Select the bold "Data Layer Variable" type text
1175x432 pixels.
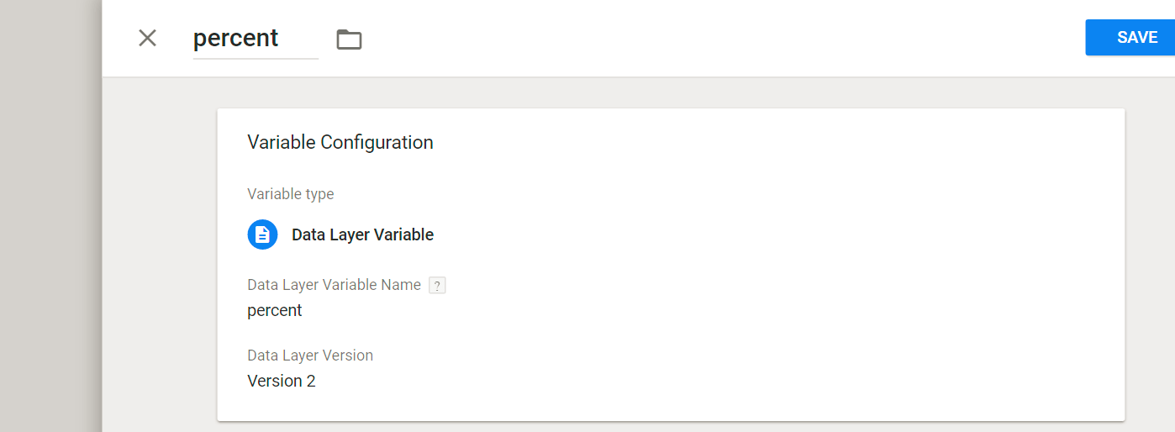tap(362, 234)
